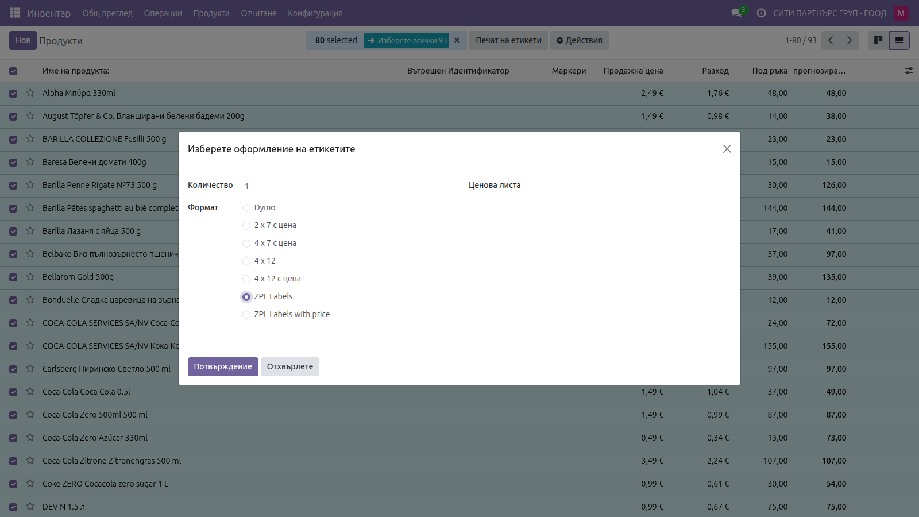Select Dymo label format
Image resolution: width=919 pixels, height=517 pixels.
246,208
